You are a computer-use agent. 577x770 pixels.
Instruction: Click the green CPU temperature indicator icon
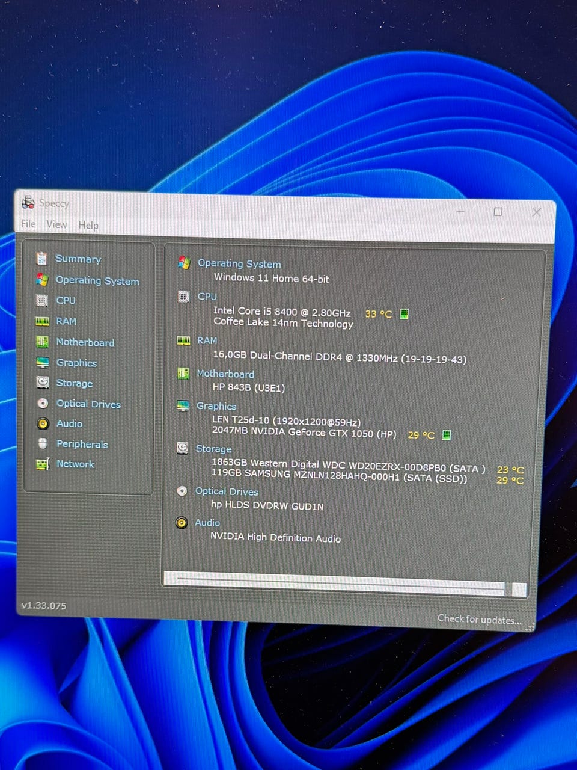[x=405, y=313]
